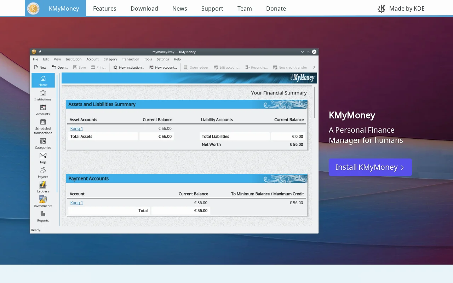Open the News page link
This screenshot has width=453, height=283.
coord(180,8)
